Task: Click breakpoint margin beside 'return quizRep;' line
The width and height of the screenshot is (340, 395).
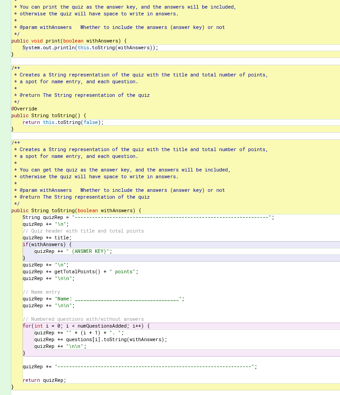Action: (x=5, y=381)
